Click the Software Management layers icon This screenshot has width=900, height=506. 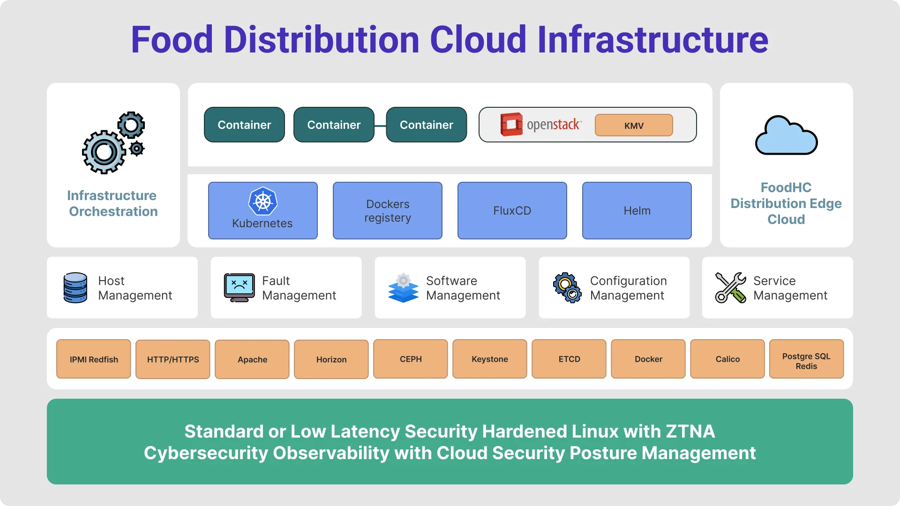[x=403, y=288]
